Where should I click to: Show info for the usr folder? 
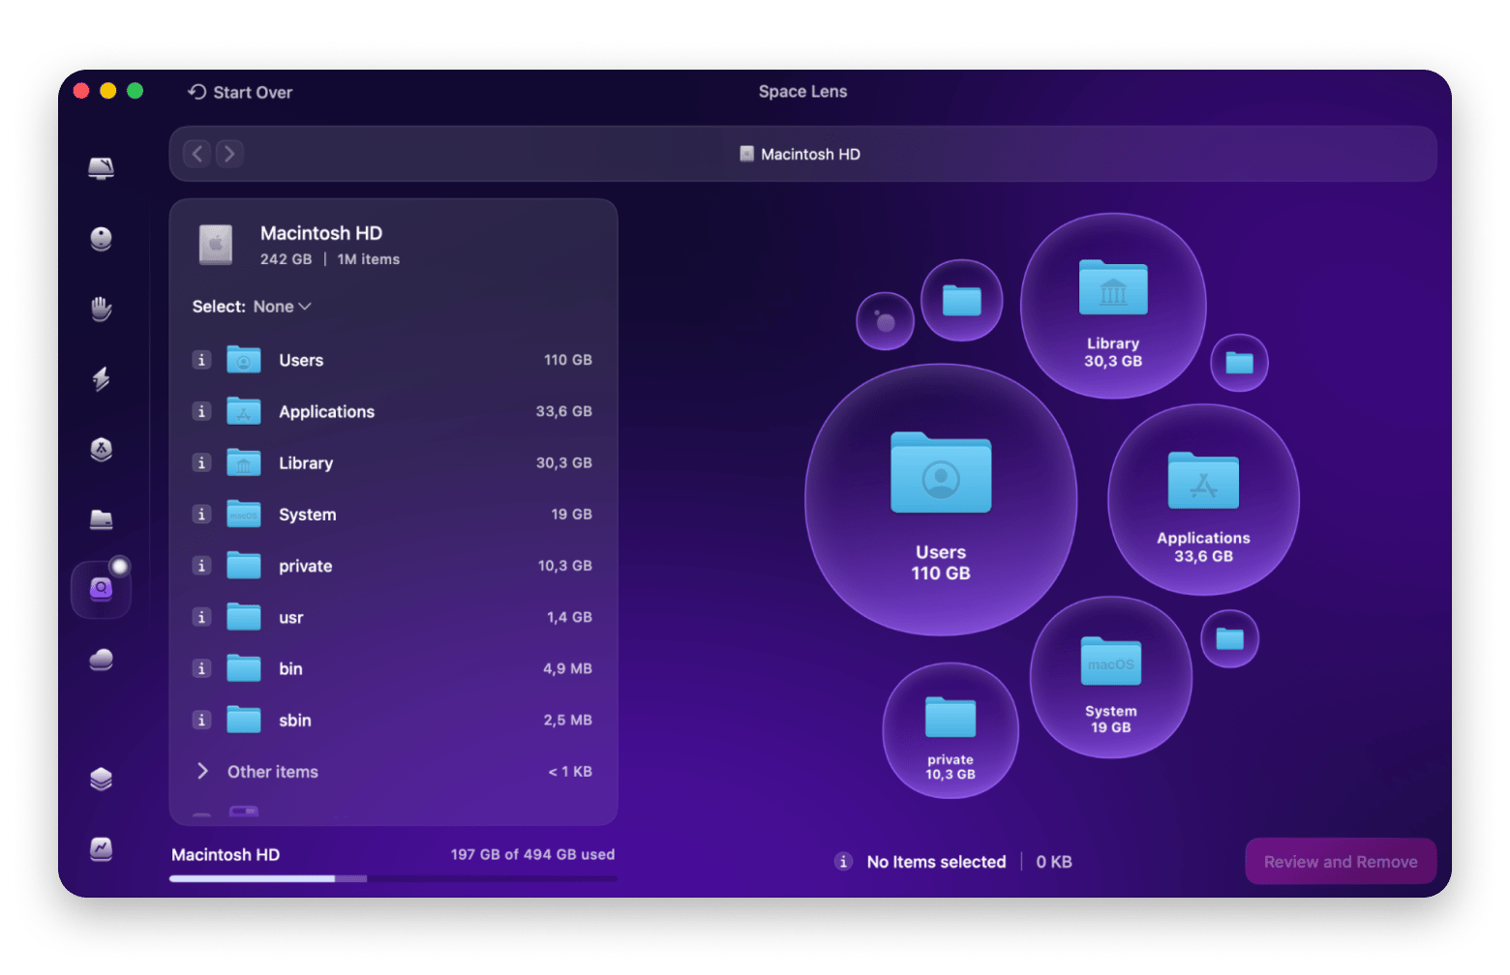click(201, 616)
